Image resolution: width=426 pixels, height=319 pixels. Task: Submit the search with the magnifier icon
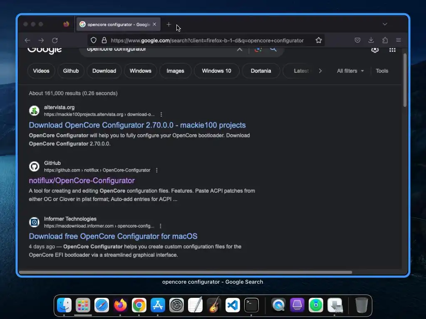click(273, 50)
